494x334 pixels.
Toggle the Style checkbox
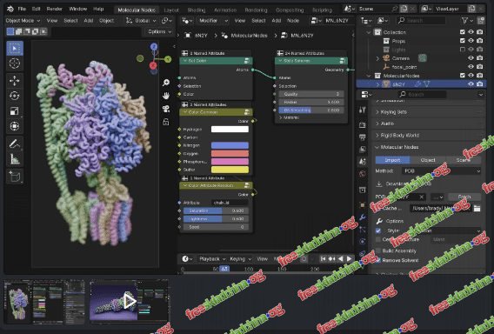[378, 230]
